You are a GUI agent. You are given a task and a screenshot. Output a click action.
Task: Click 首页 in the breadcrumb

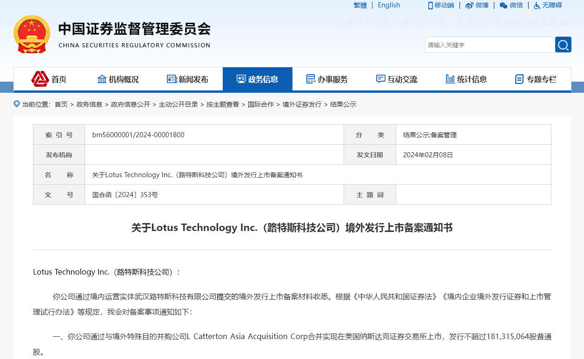coord(61,104)
